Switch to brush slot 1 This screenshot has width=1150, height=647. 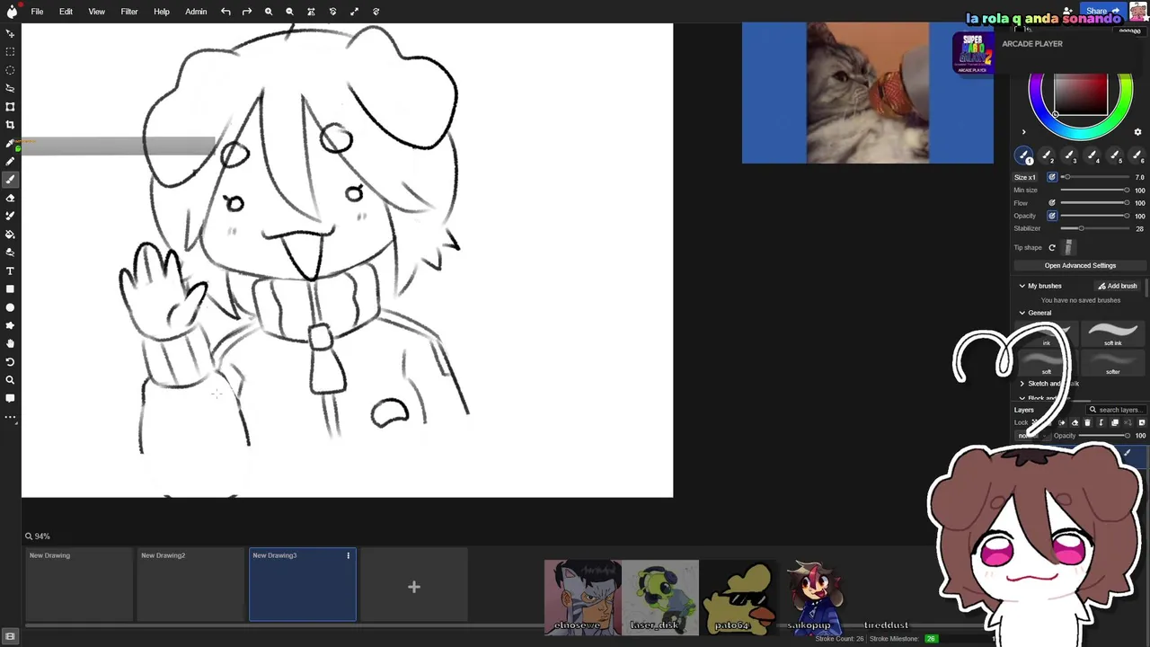click(x=1024, y=156)
